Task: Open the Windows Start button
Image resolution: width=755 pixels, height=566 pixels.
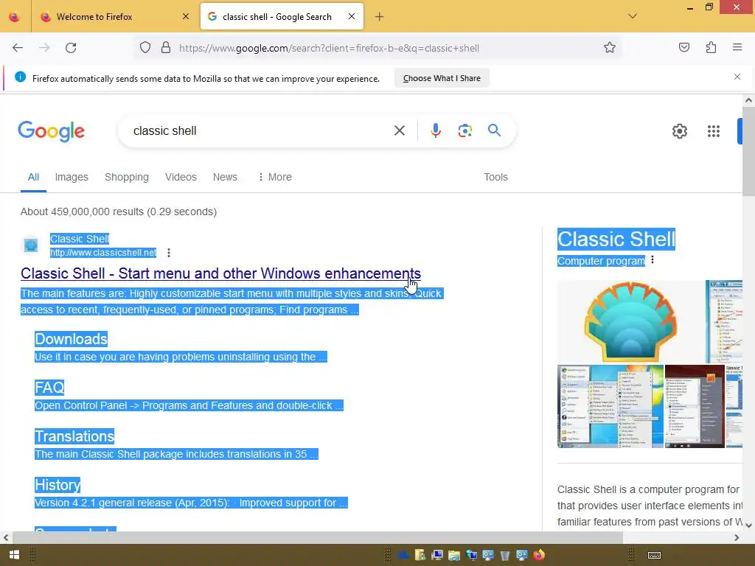Action: tap(15, 555)
